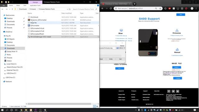
Task: Open File menu in Explorer
Action: click(4, 6)
